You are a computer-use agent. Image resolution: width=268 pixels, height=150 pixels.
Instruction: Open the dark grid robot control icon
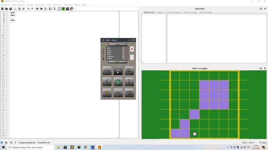pyautogui.click(x=67, y=9)
